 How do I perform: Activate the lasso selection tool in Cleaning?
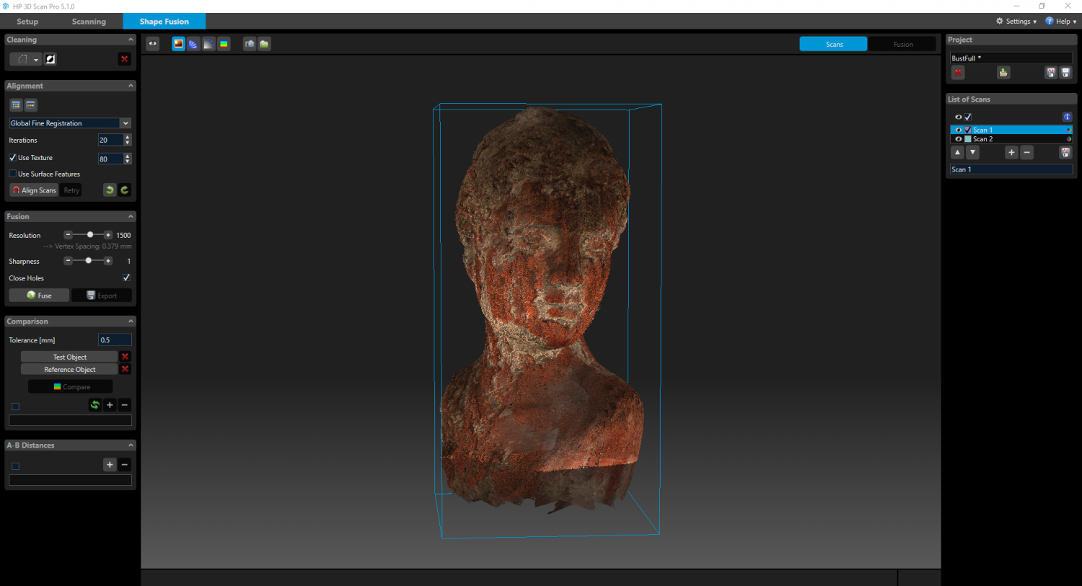pyautogui.click(x=22, y=58)
